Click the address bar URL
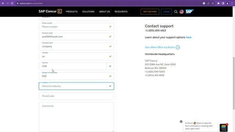This screenshot has height=132, width=235. click(x=31, y=3)
